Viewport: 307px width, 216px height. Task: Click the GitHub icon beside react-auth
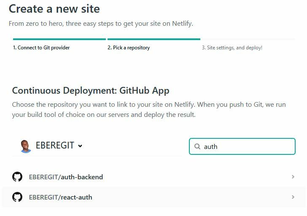coord(17,197)
